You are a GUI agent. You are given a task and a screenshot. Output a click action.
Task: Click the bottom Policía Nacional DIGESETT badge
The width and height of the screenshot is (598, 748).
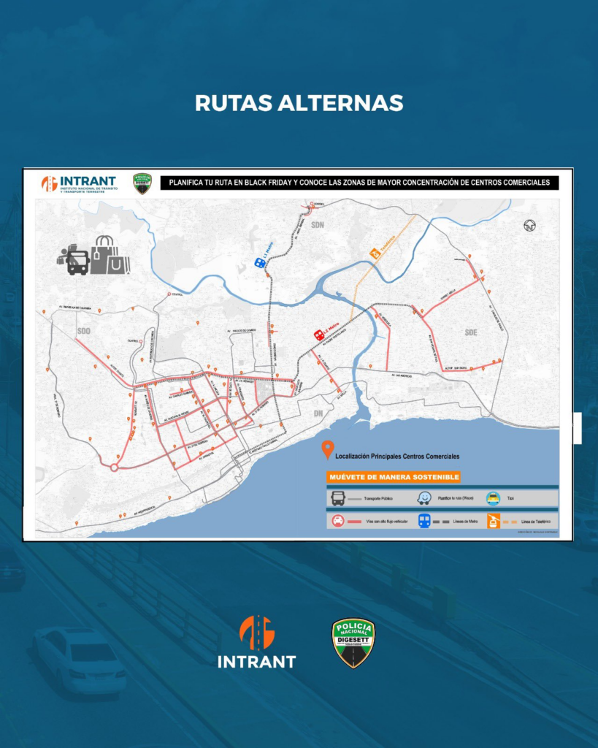[353, 643]
